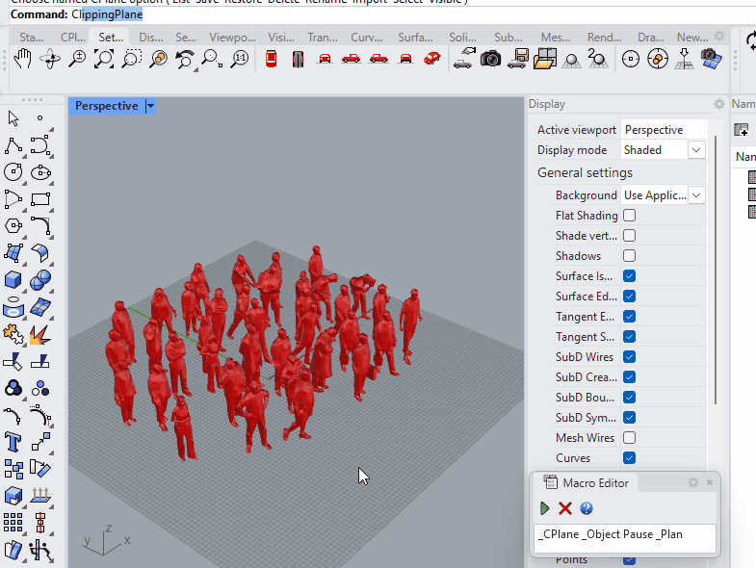Image resolution: width=756 pixels, height=568 pixels.
Task: Uncheck the Curves checkbox
Action: [x=629, y=458]
